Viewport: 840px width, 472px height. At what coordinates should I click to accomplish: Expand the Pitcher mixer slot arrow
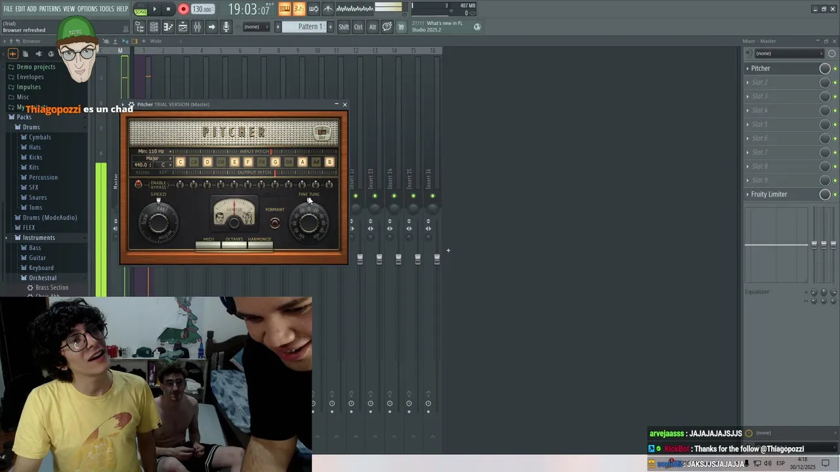(x=747, y=68)
